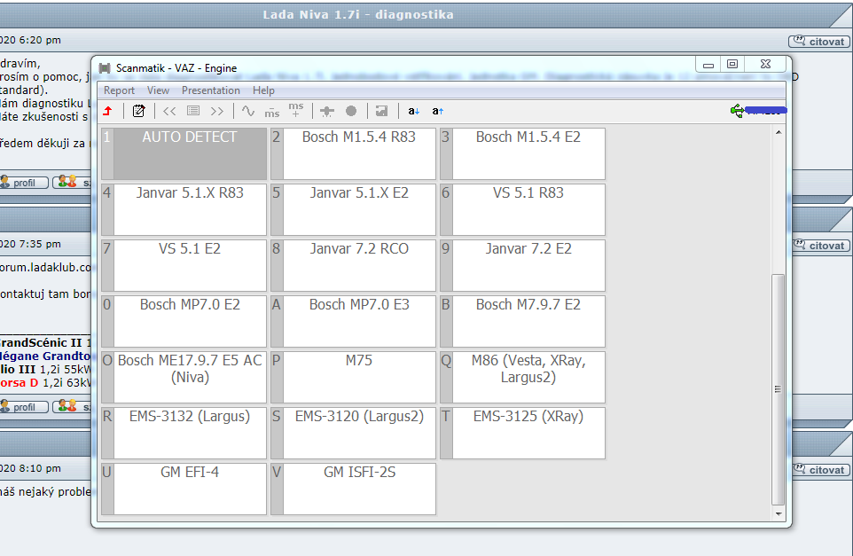Image resolution: width=853 pixels, height=556 pixels.
Task: Select the AUTO DETECT engine option
Action: [190, 153]
